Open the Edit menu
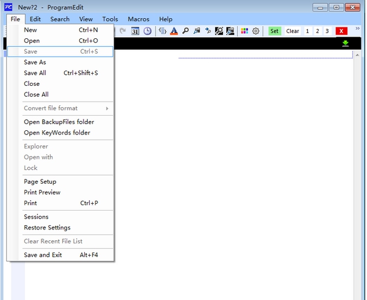Screen dimensions: 367x300 tap(35, 19)
